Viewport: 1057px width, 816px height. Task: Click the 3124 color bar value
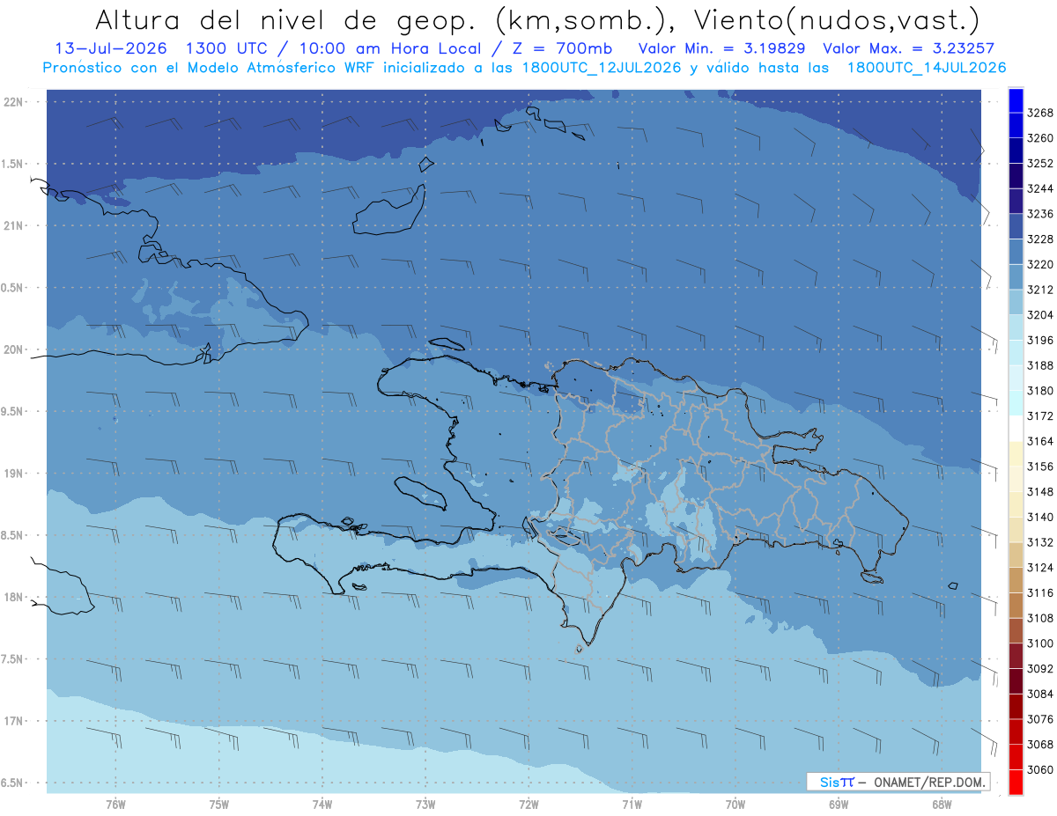(x=1040, y=568)
